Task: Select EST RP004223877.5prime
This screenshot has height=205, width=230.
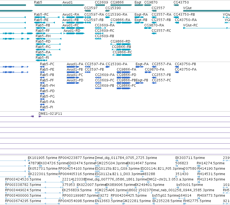Action: pyautogui.click(x=76, y=158)
